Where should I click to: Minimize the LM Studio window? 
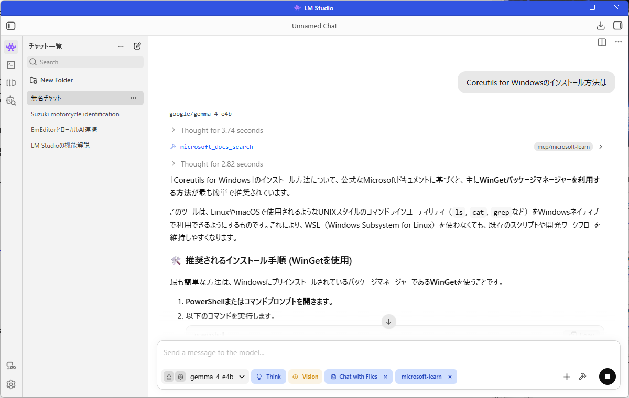click(568, 7)
